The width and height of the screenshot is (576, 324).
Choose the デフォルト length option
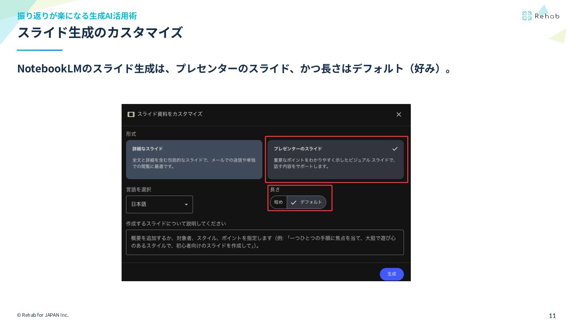306,202
